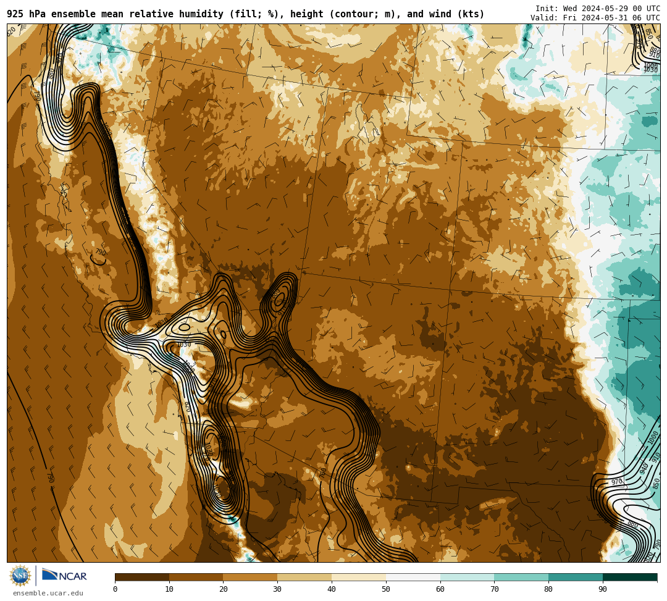Click the 80-90 teal colorbar segment
This screenshot has height=601, width=667.
576,577
